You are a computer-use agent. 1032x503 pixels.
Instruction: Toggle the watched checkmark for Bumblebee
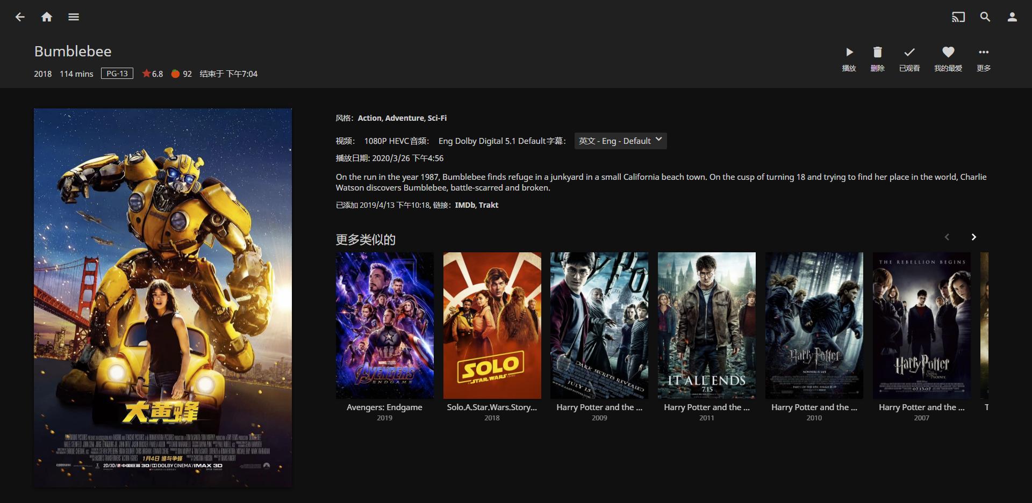[x=909, y=59]
